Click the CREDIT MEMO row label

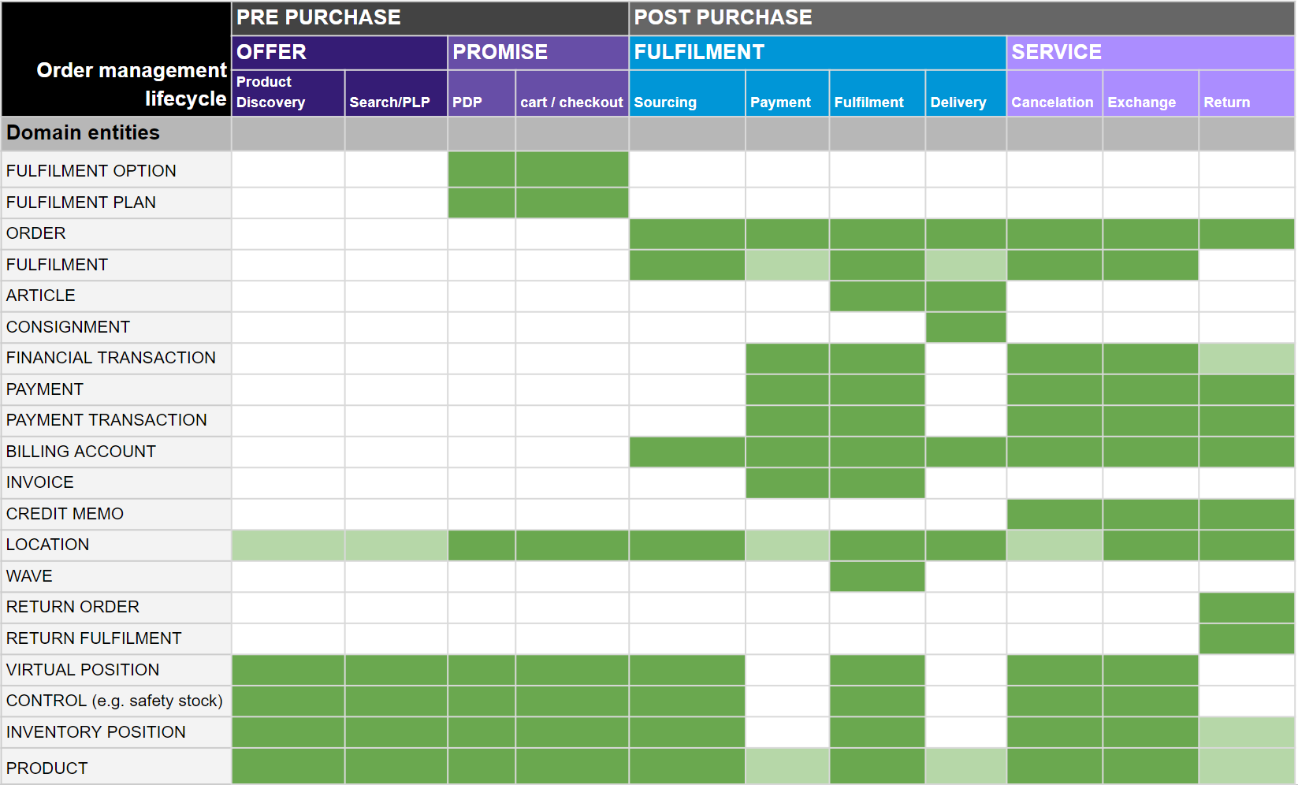click(x=116, y=514)
